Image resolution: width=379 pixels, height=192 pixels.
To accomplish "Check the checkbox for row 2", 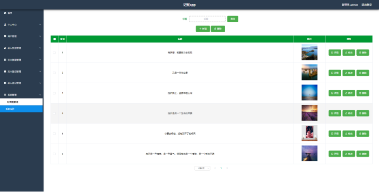I will point(54,73).
